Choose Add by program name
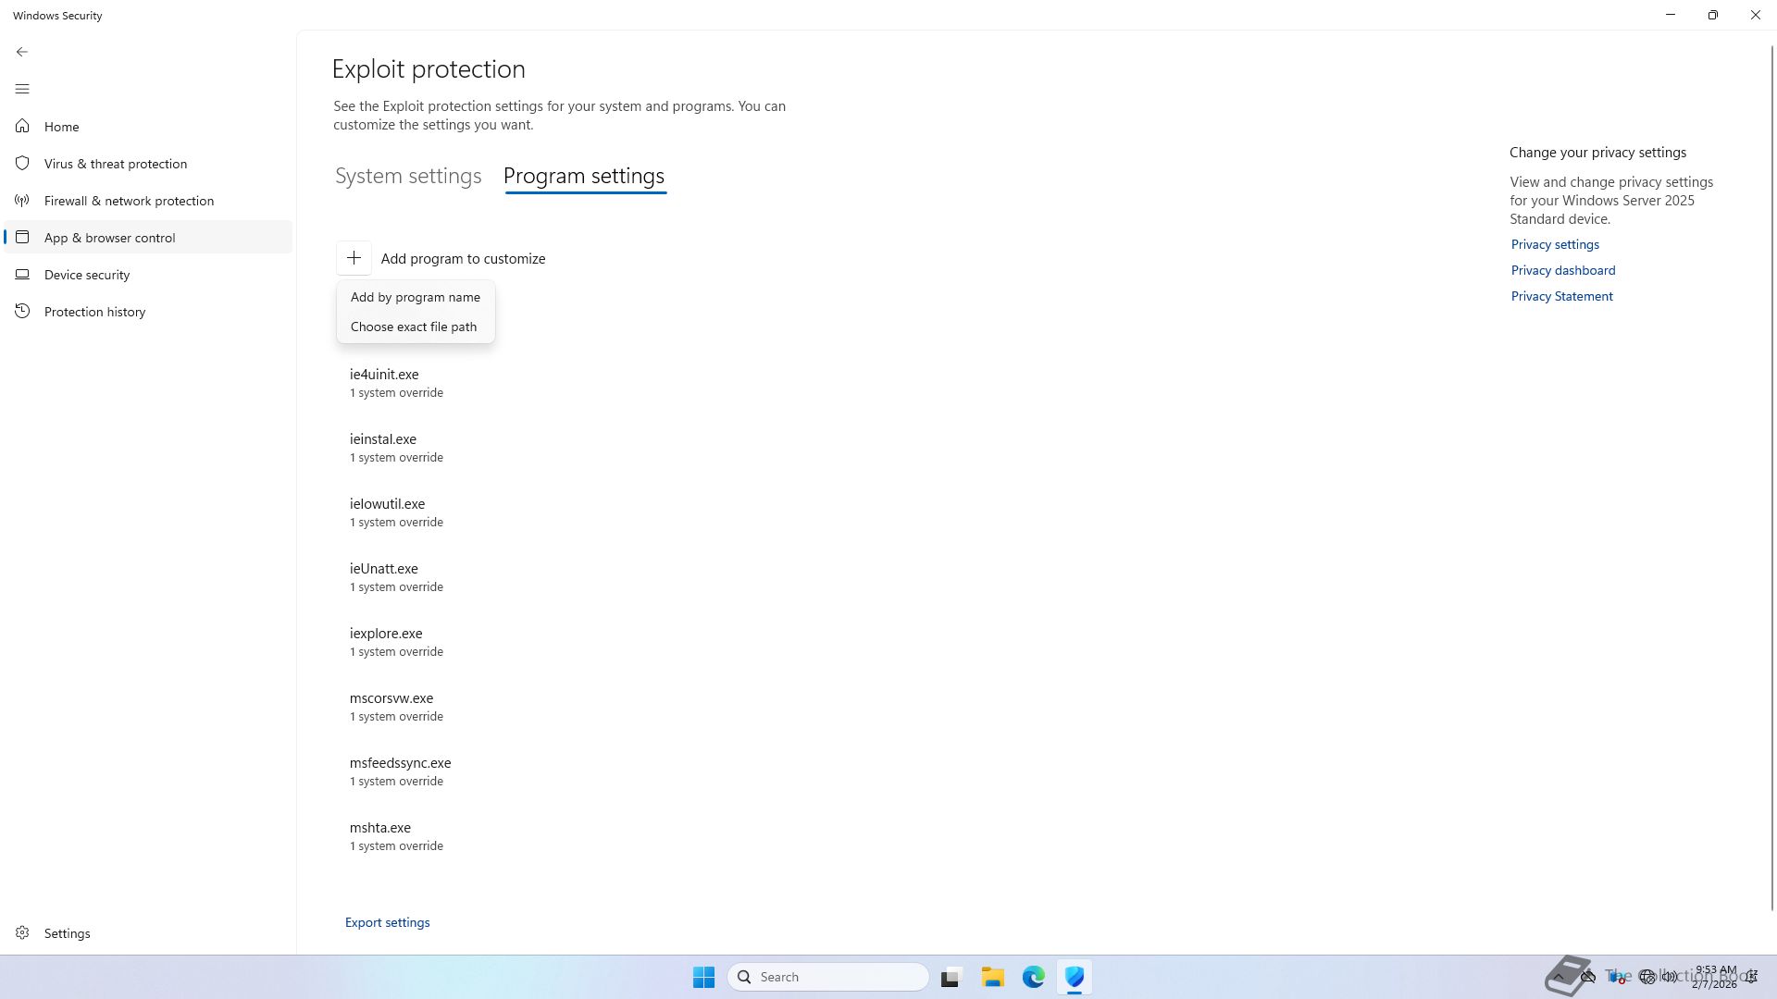This screenshot has height=999, width=1777. tap(415, 297)
